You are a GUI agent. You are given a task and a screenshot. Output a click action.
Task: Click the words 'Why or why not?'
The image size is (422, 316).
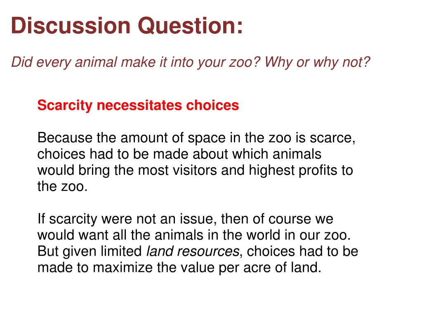pos(317,62)
